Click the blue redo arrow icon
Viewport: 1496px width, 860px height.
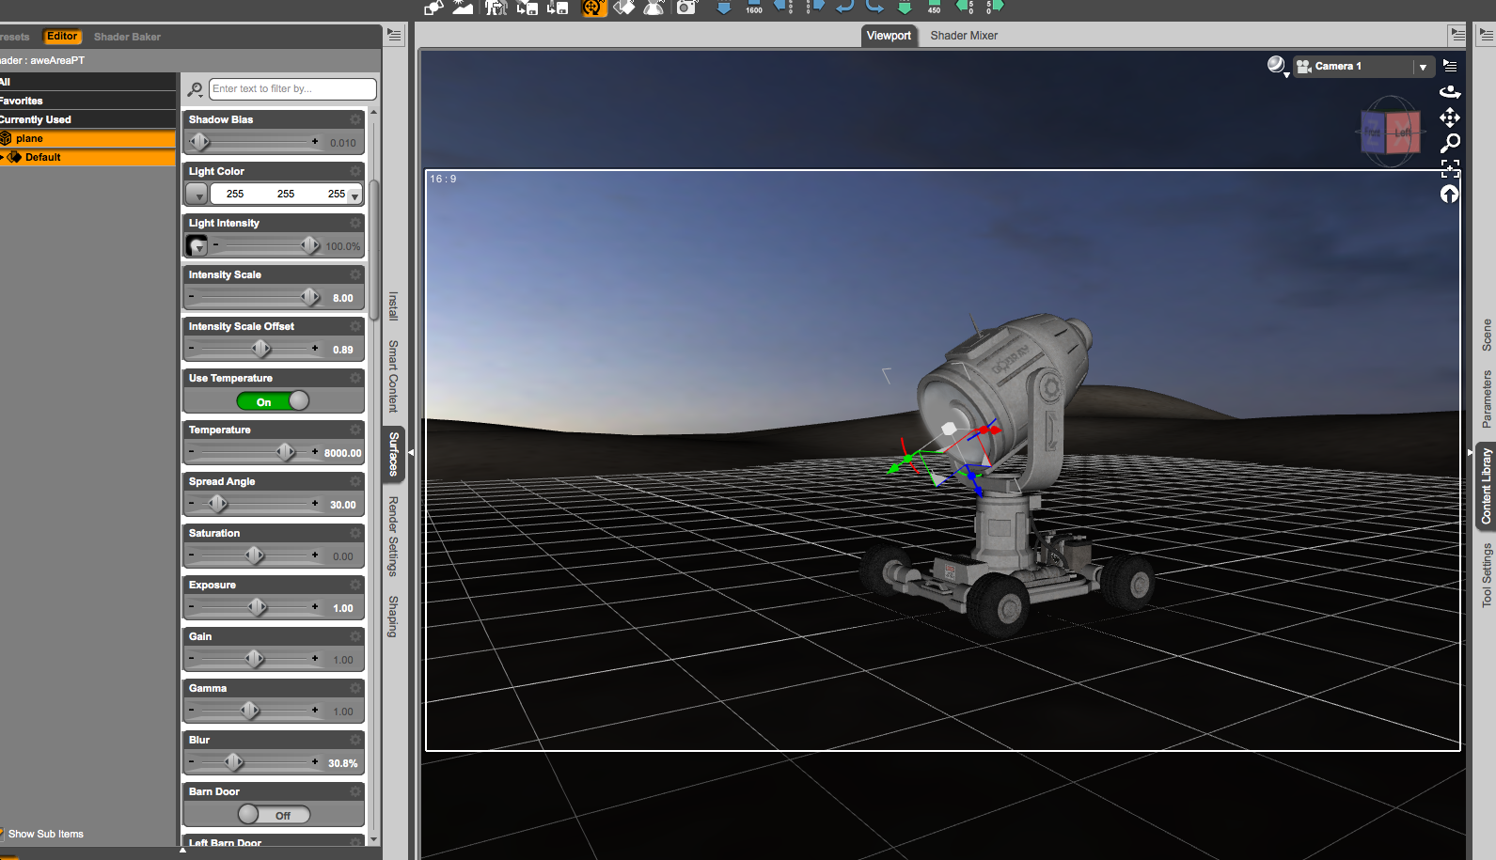tap(875, 7)
